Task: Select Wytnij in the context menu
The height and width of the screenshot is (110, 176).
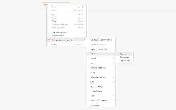Action: point(67,15)
